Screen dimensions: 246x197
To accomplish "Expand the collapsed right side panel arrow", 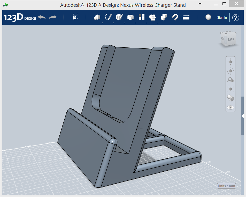I will point(243,116).
